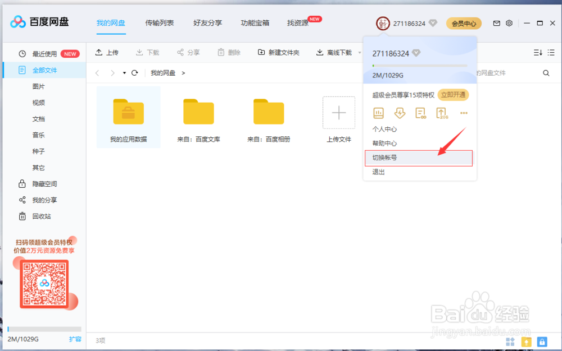
Task: Click the search field for 搜索我的网盘文件
Action: (x=506, y=72)
